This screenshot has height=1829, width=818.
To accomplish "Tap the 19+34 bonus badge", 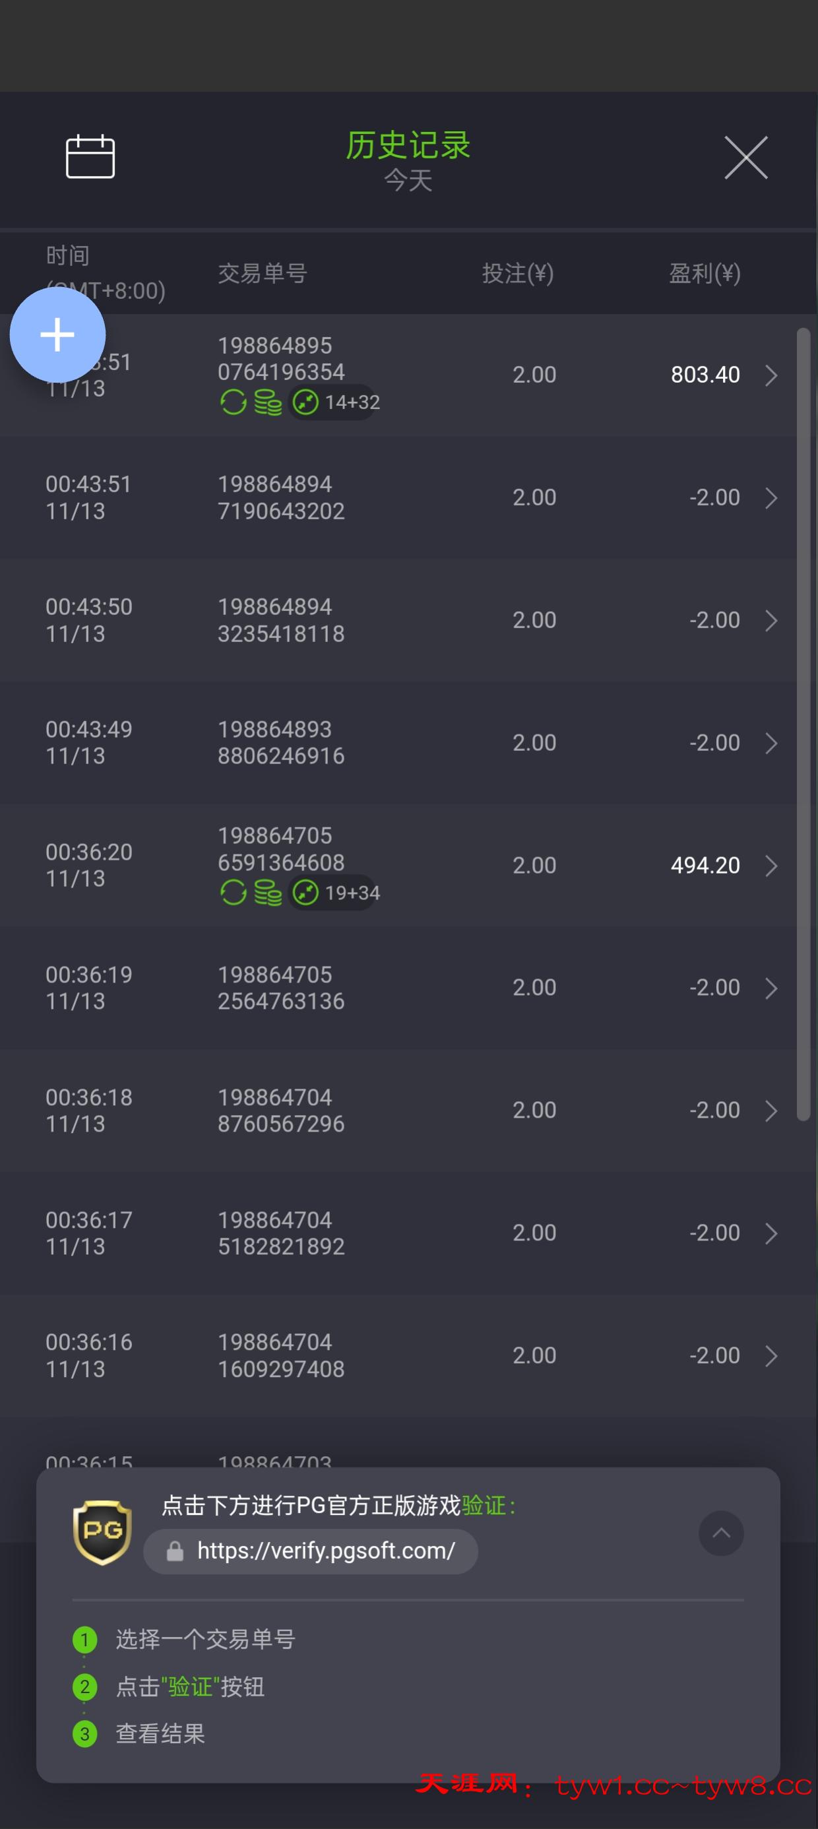I will coord(334,893).
